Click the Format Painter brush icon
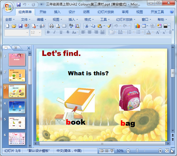The width and height of the screenshot is (177, 156). (x=109, y=26)
